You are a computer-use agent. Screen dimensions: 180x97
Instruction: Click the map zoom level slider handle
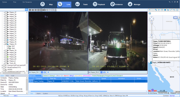152,34
